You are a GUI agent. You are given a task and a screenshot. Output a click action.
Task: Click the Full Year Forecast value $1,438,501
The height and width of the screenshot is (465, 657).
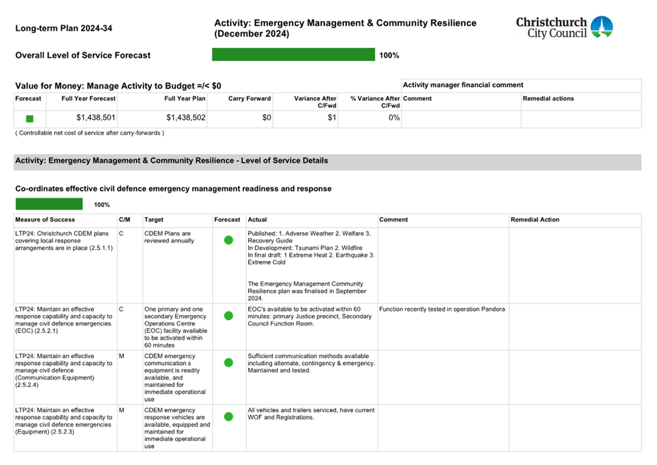click(x=96, y=118)
